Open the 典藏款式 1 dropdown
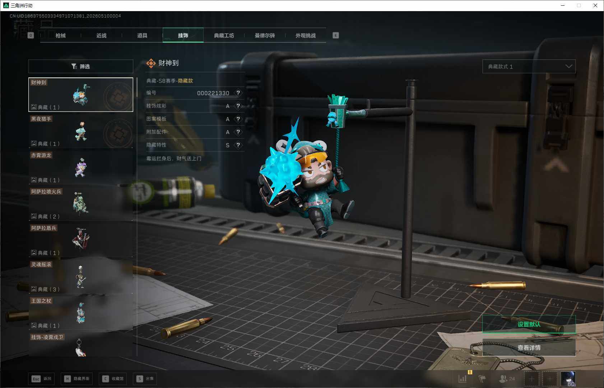Image resolution: width=604 pixels, height=388 pixels. click(529, 66)
